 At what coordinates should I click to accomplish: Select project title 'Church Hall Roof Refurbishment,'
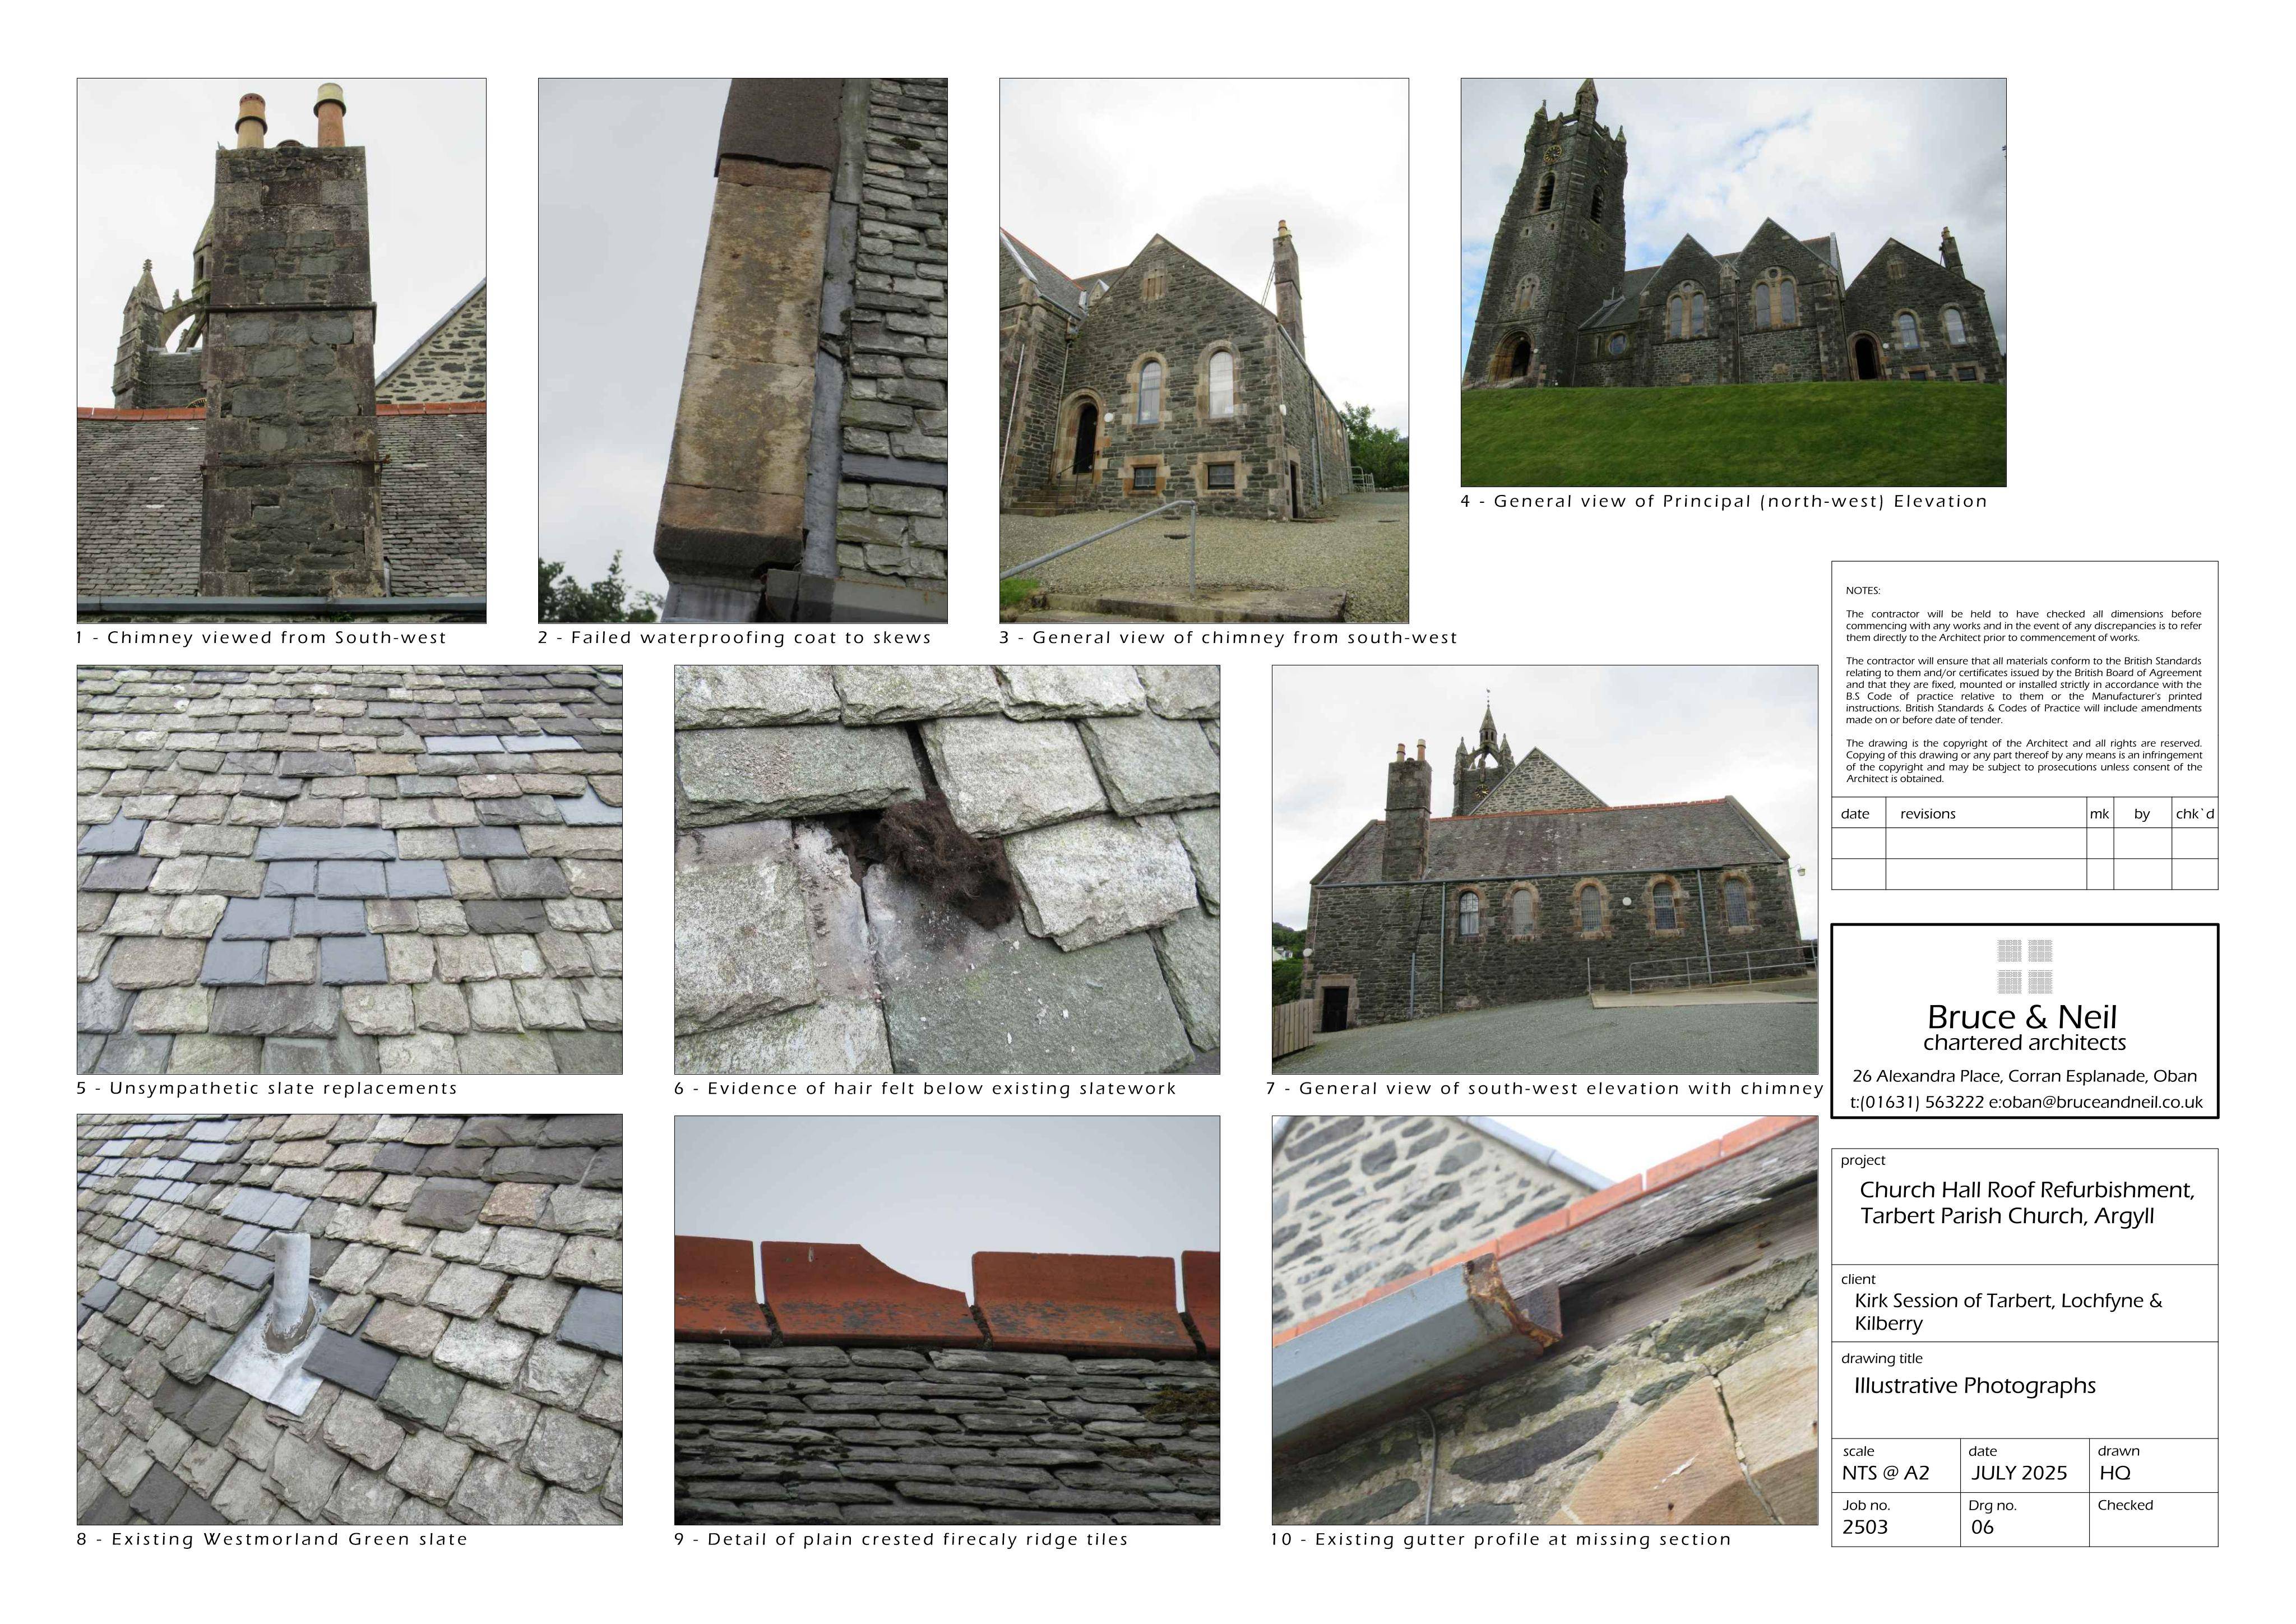[2027, 1190]
